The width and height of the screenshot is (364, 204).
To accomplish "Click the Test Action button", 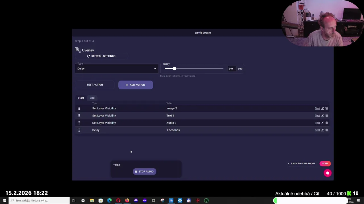I will [95, 85].
